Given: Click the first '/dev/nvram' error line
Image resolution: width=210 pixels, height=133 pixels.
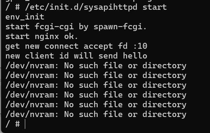Looking at the screenshot, I should [96, 66].
